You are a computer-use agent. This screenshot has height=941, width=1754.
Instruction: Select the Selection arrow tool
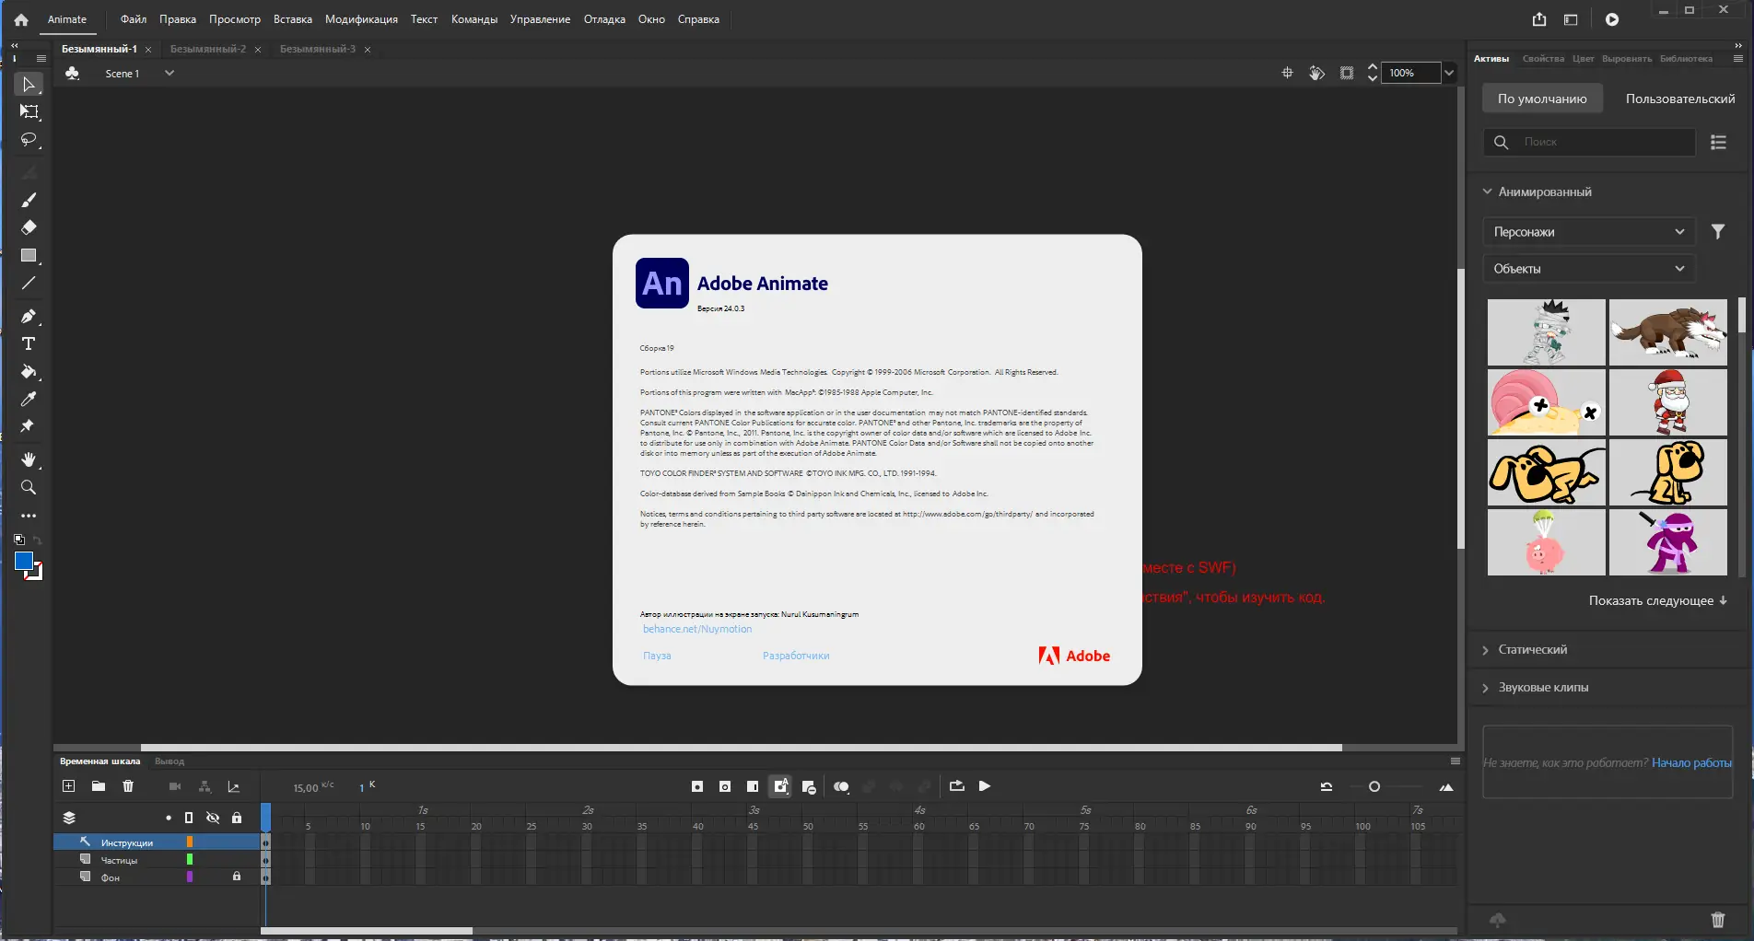click(x=29, y=85)
